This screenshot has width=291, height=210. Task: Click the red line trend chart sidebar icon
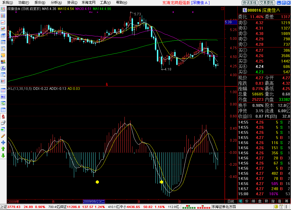(3, 22)
